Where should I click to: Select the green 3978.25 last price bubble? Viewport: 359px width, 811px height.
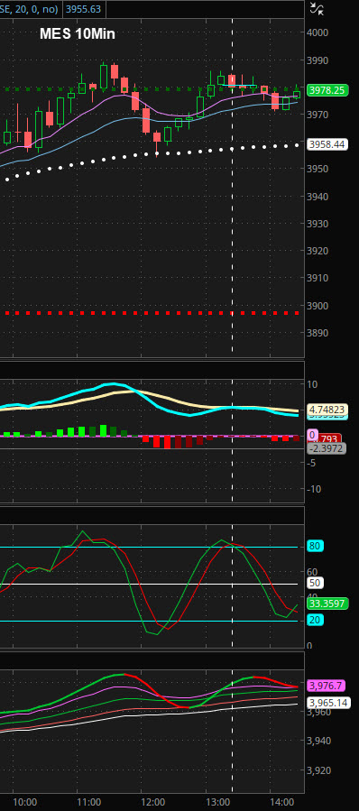click(327, 90)
